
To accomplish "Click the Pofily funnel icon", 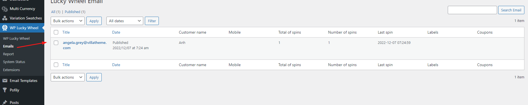I will (5, 90).
